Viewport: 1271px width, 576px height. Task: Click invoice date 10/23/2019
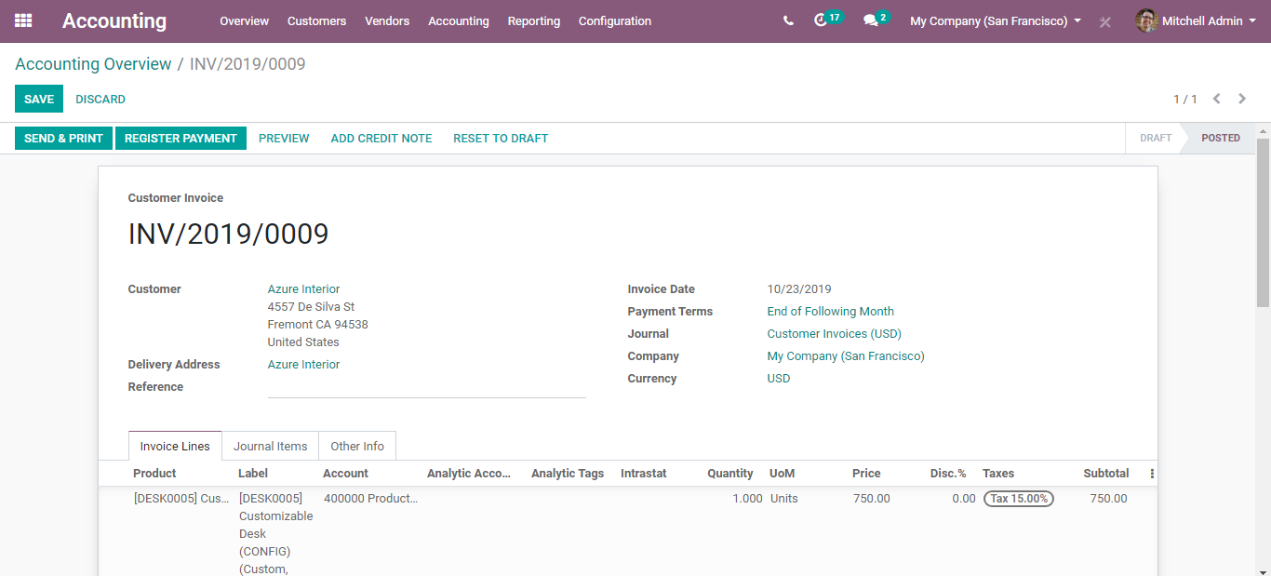[x=799, y=289]
